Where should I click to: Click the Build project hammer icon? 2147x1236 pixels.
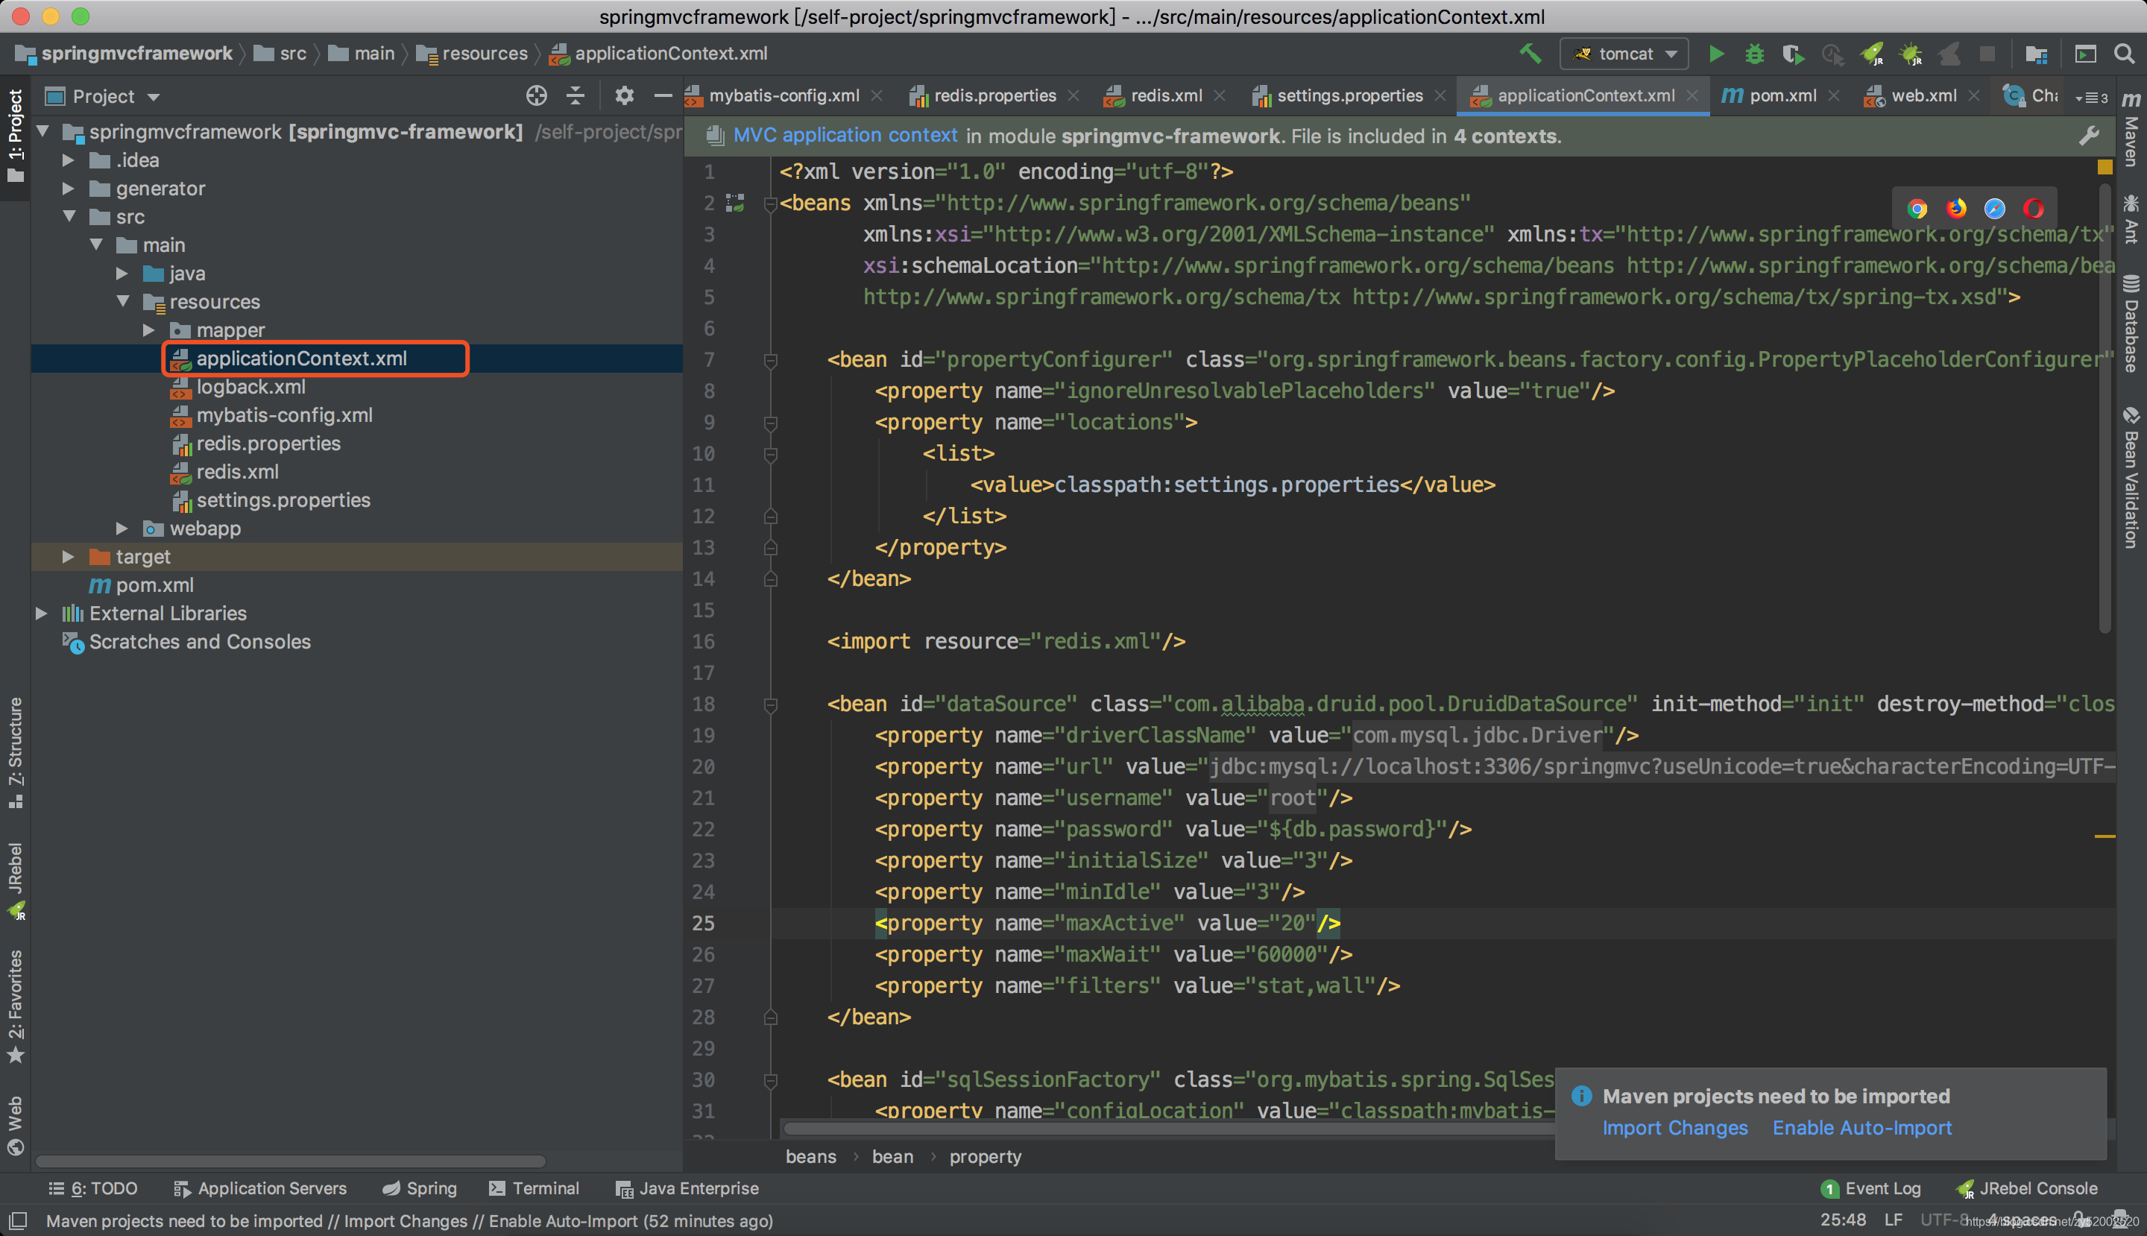point(1530,54)
